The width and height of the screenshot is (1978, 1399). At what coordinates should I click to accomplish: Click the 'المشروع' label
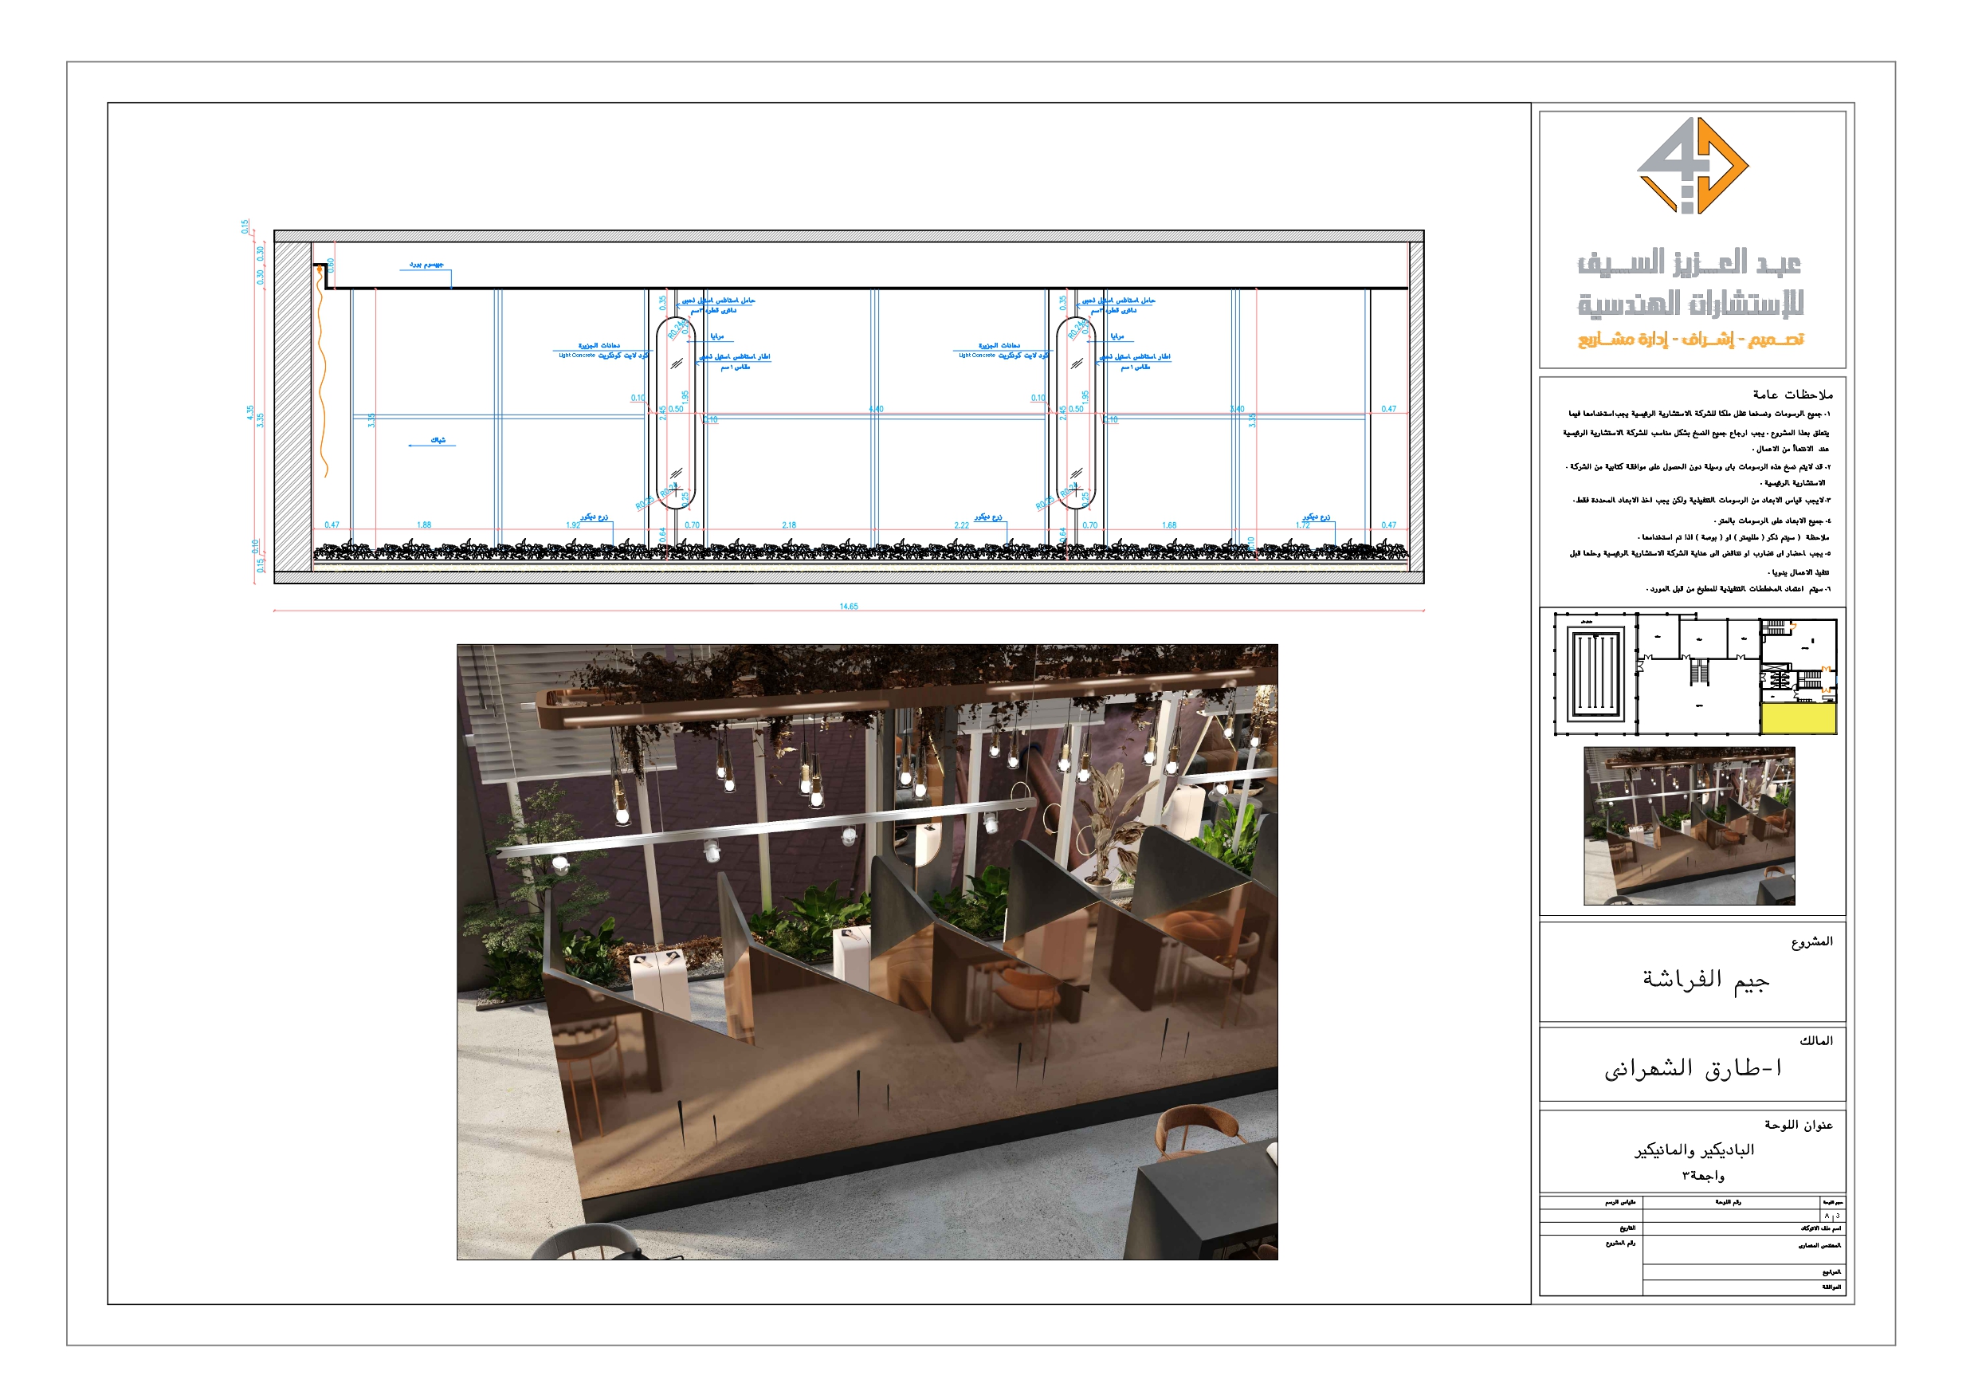point(1811,941)
